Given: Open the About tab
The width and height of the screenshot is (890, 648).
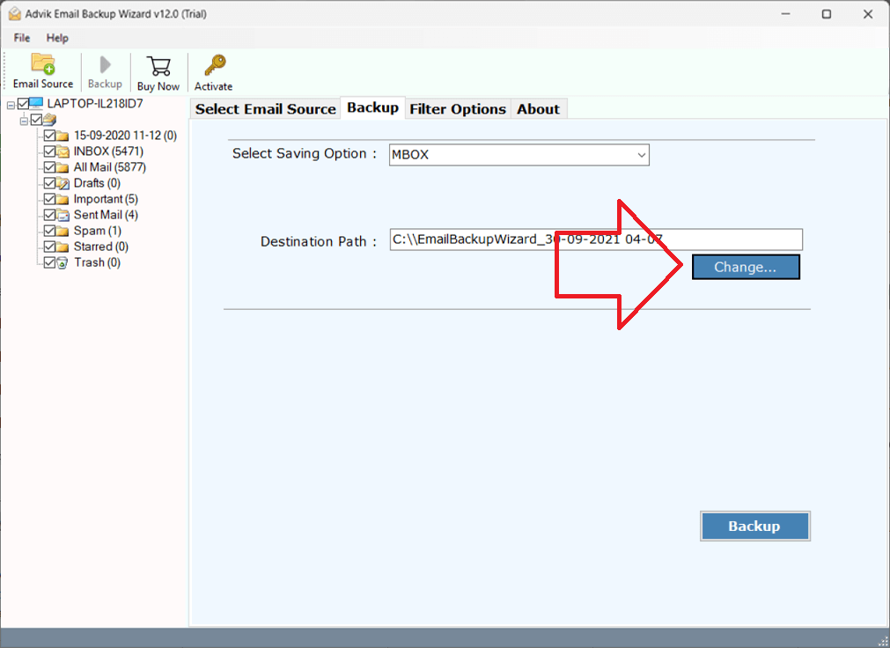Looking at the screenshot, I should (538, 109).
